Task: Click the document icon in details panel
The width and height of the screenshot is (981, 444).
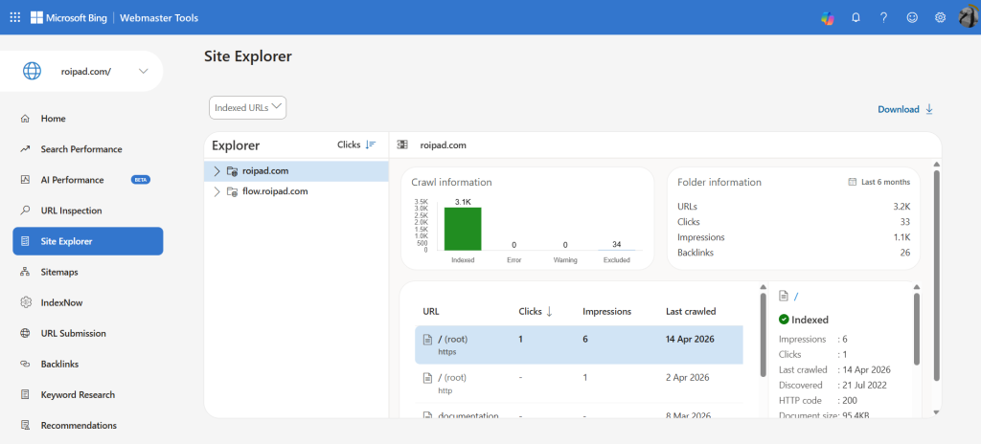Action: pos(784,296)
